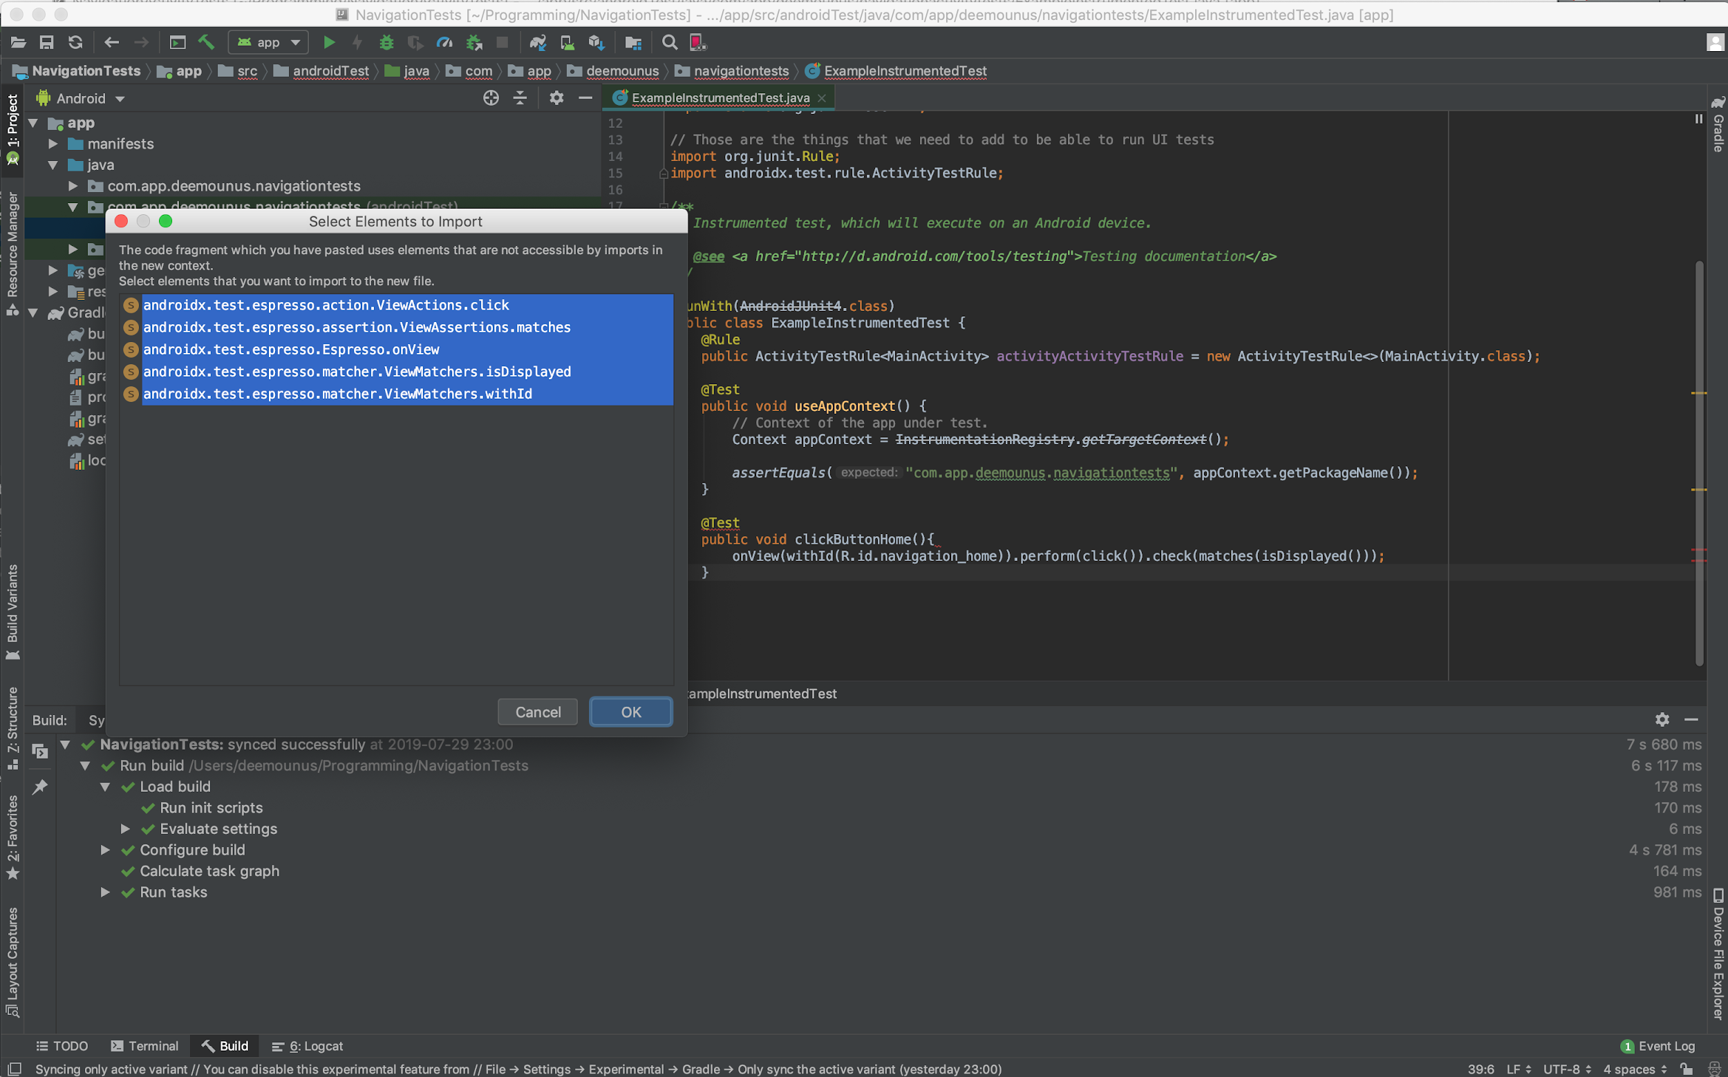Viewport: 1728px width, 1077px height.
Task: Click Sync Project with Gradle Files icon
Action: [537, 43]
